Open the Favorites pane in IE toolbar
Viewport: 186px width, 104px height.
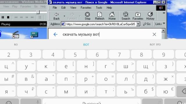coord(138,16)
